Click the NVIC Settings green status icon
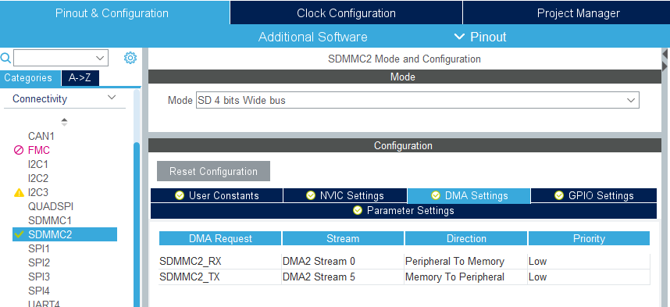Viewport: 670px width, 307px height. pos(311,195)
